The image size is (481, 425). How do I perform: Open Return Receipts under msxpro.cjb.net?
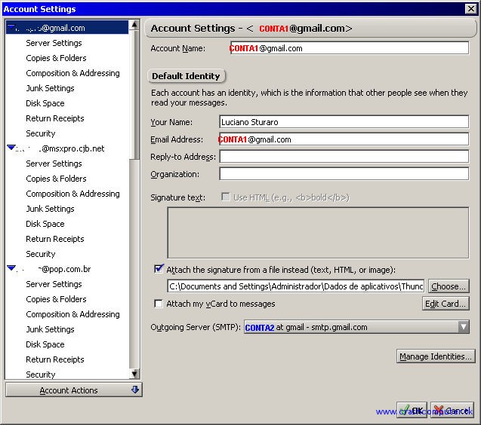pyautogui.click(x=55, y=239)
